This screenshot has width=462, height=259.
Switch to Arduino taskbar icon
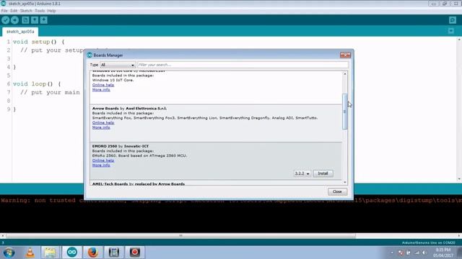[72, 253]
